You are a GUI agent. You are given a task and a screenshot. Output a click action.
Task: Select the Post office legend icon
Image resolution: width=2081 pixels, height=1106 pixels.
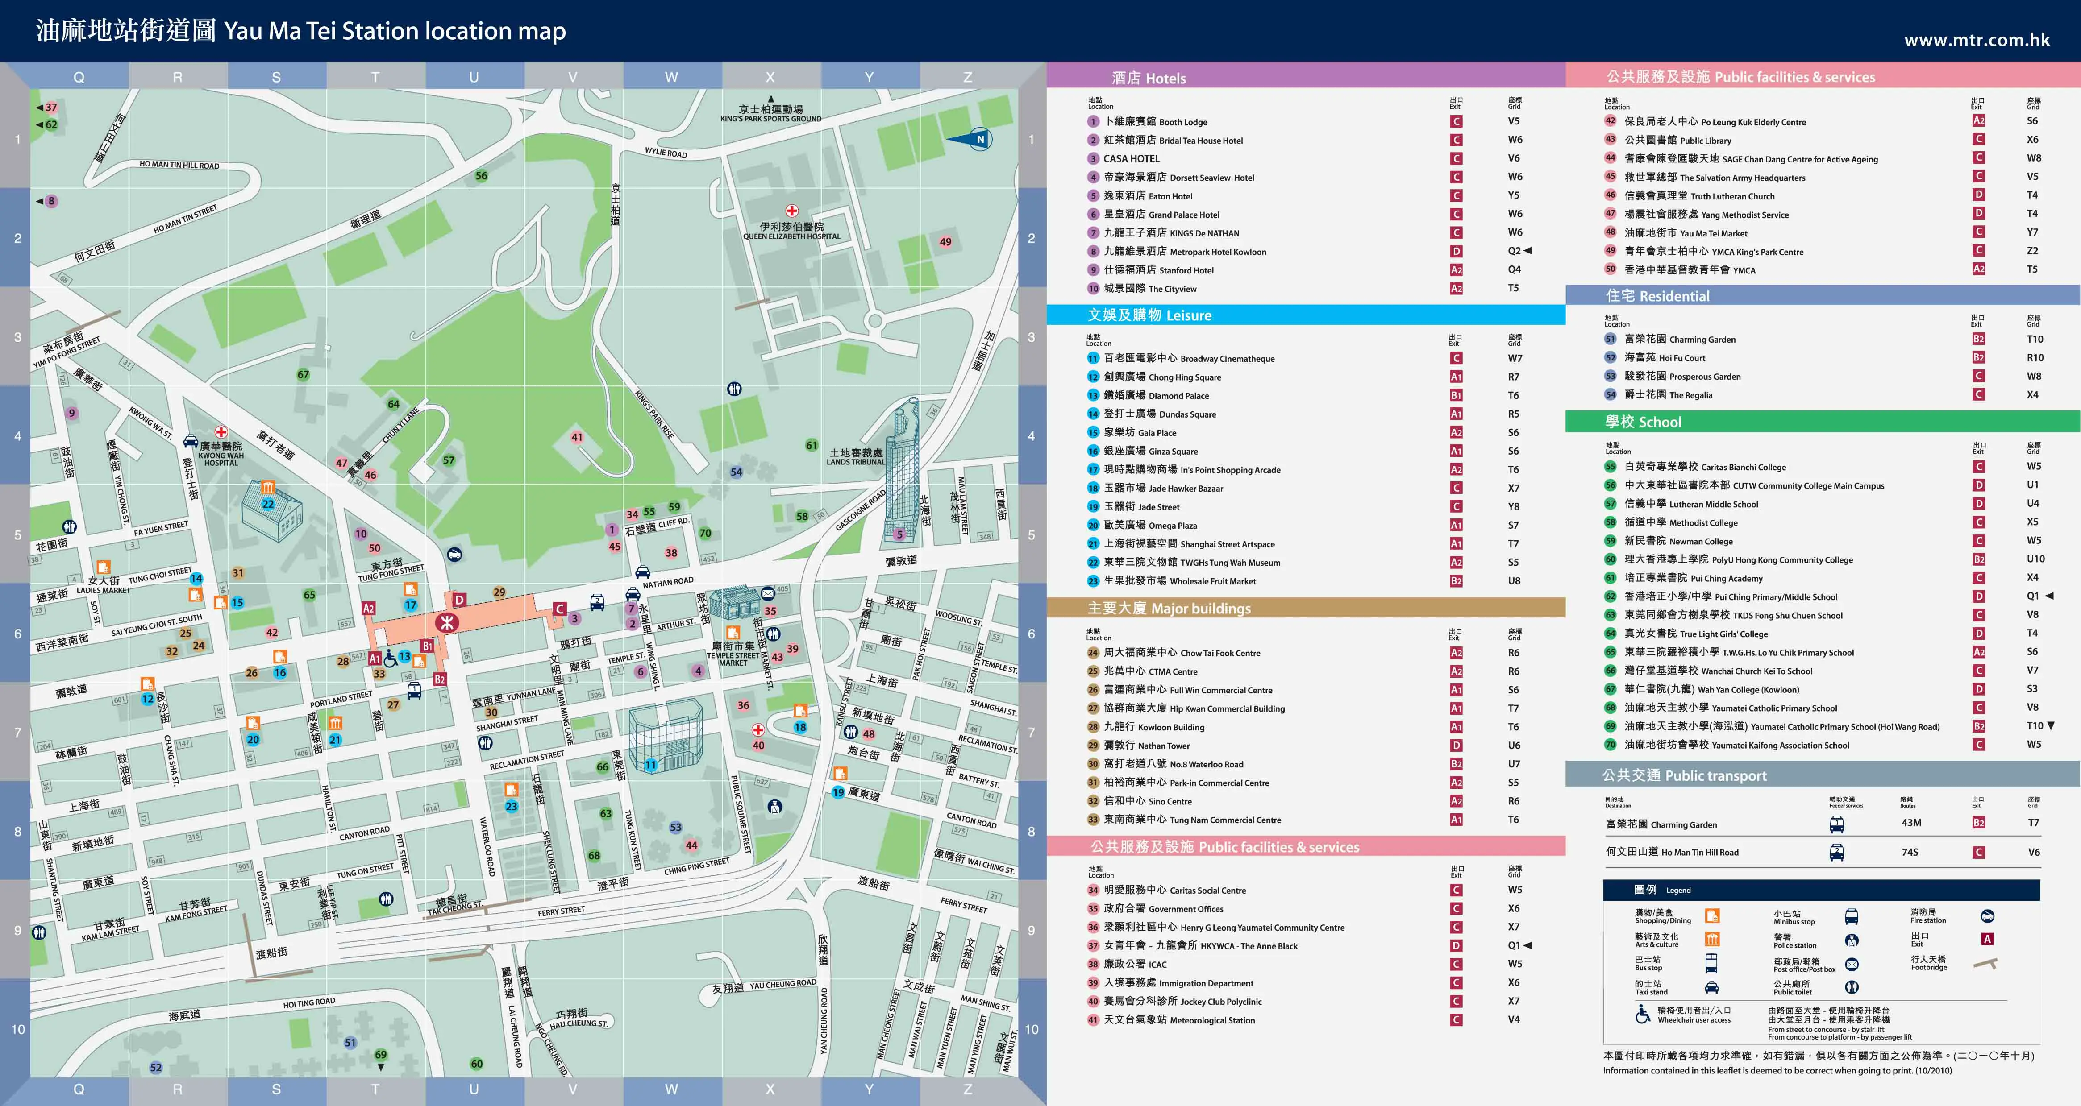pos(1852,964)
